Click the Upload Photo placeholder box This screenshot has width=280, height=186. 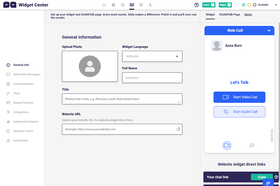pyautogui.click(x=90, y=66)
